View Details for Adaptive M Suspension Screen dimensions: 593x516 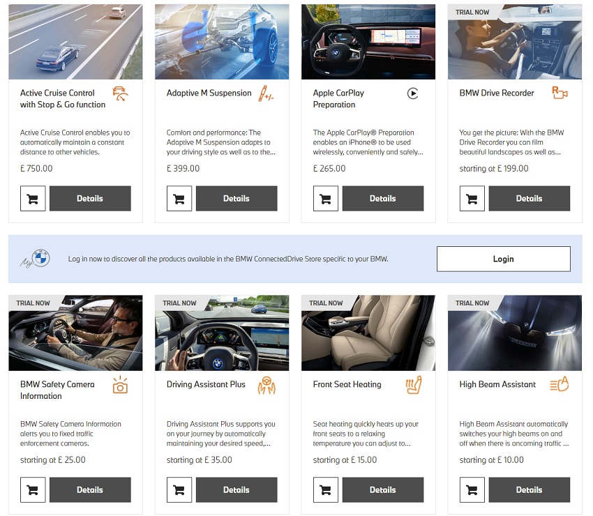pos(237,199)
